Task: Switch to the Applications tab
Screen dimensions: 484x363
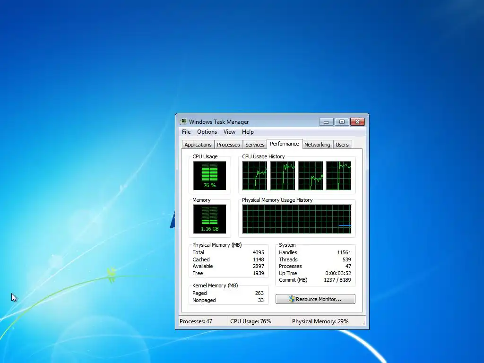Action: [x=198, y=145]
